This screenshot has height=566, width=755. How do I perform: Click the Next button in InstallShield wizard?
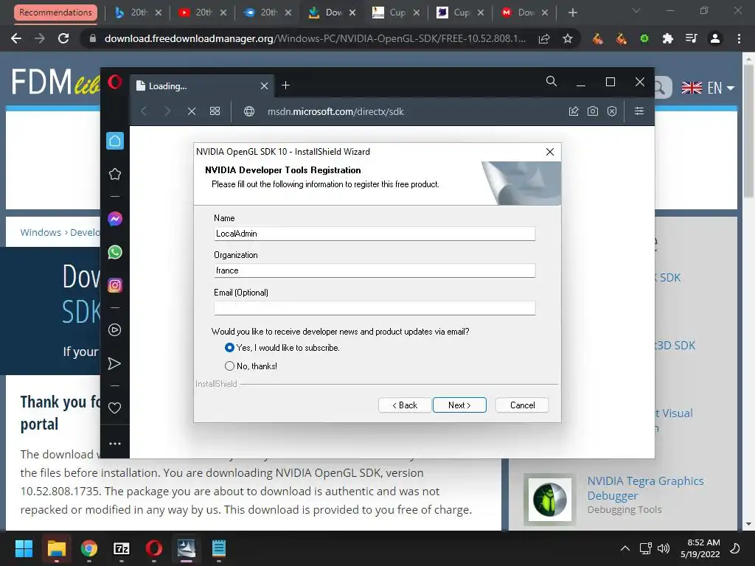click(x=459, y=405)
